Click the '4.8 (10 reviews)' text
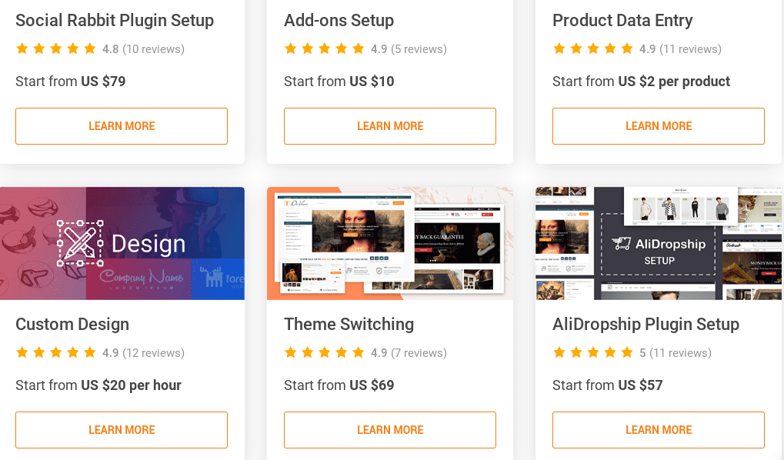 coord(144,49)
